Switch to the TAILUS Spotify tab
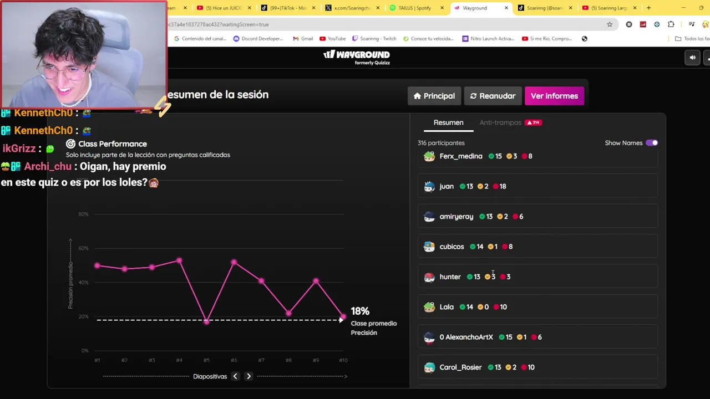710x399 pixels. (415, 8)
